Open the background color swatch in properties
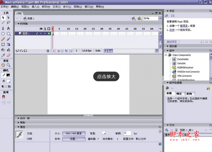Viewport: 212px width, 152px height. point(104,133)
